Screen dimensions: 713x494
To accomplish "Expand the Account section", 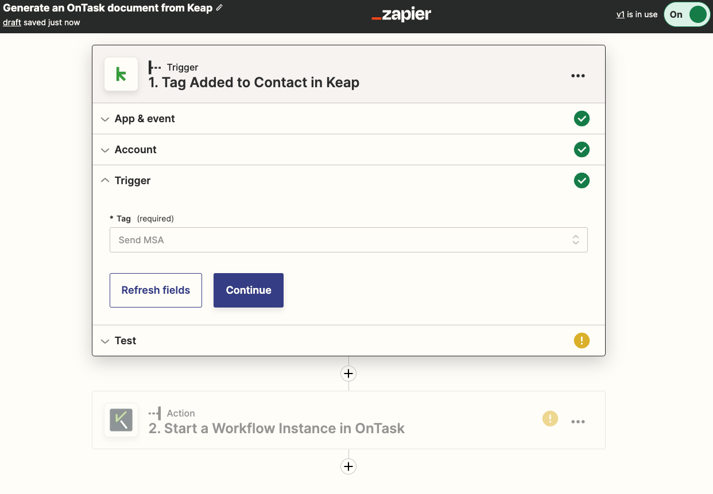I will (x=348, y=150).
